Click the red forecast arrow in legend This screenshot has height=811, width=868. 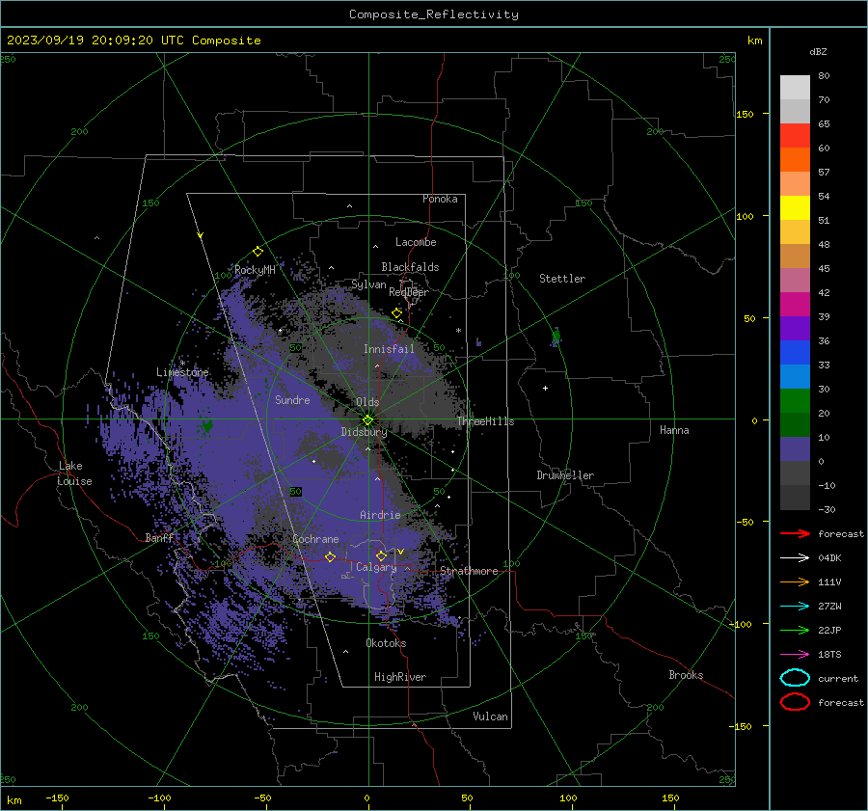pos(795,533)
